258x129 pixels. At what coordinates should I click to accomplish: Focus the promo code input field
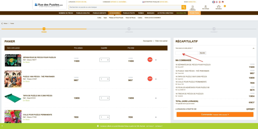(187, 53)
